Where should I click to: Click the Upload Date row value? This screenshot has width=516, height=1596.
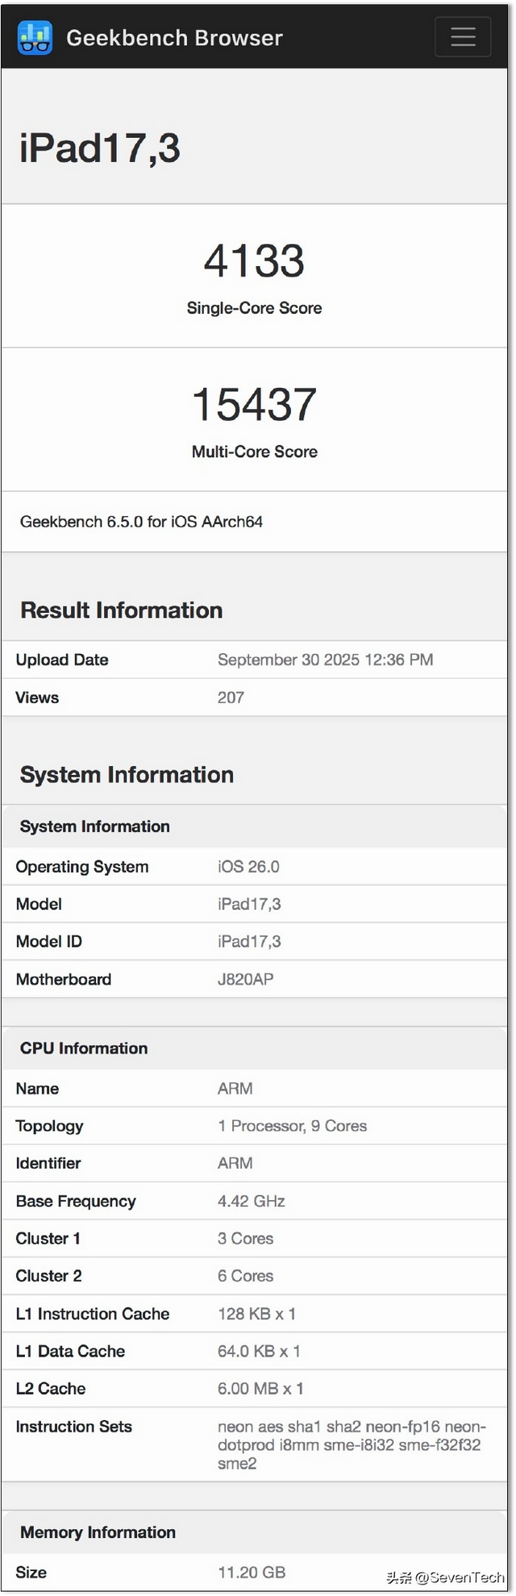click(x=325, y=660)
